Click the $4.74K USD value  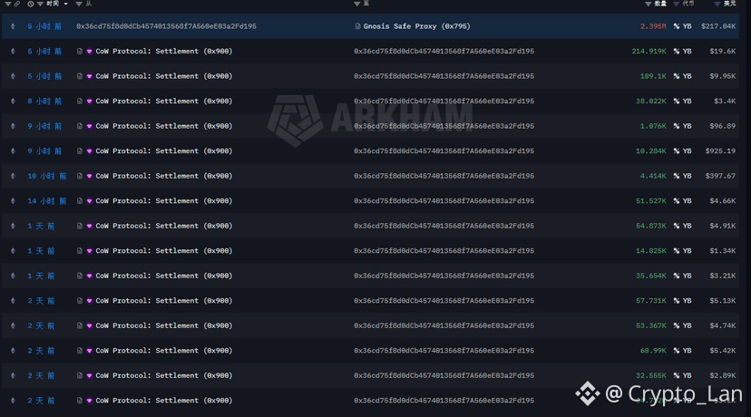click(725, 325)
